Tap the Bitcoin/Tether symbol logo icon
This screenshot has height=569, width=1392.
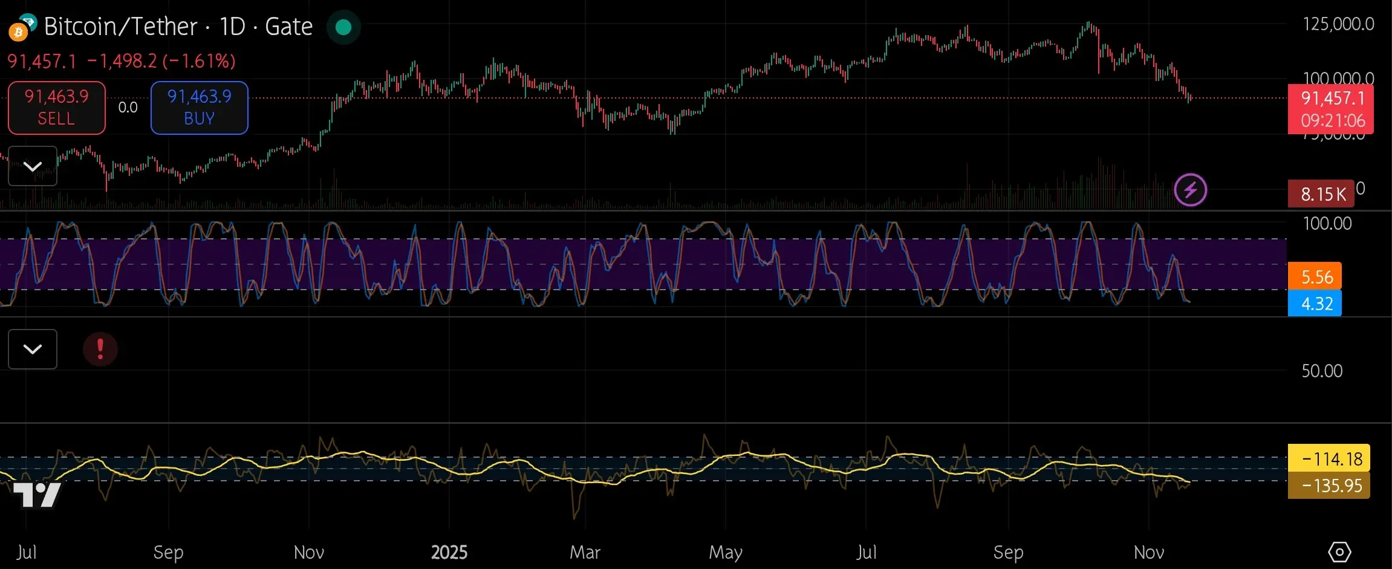[23, 27]
